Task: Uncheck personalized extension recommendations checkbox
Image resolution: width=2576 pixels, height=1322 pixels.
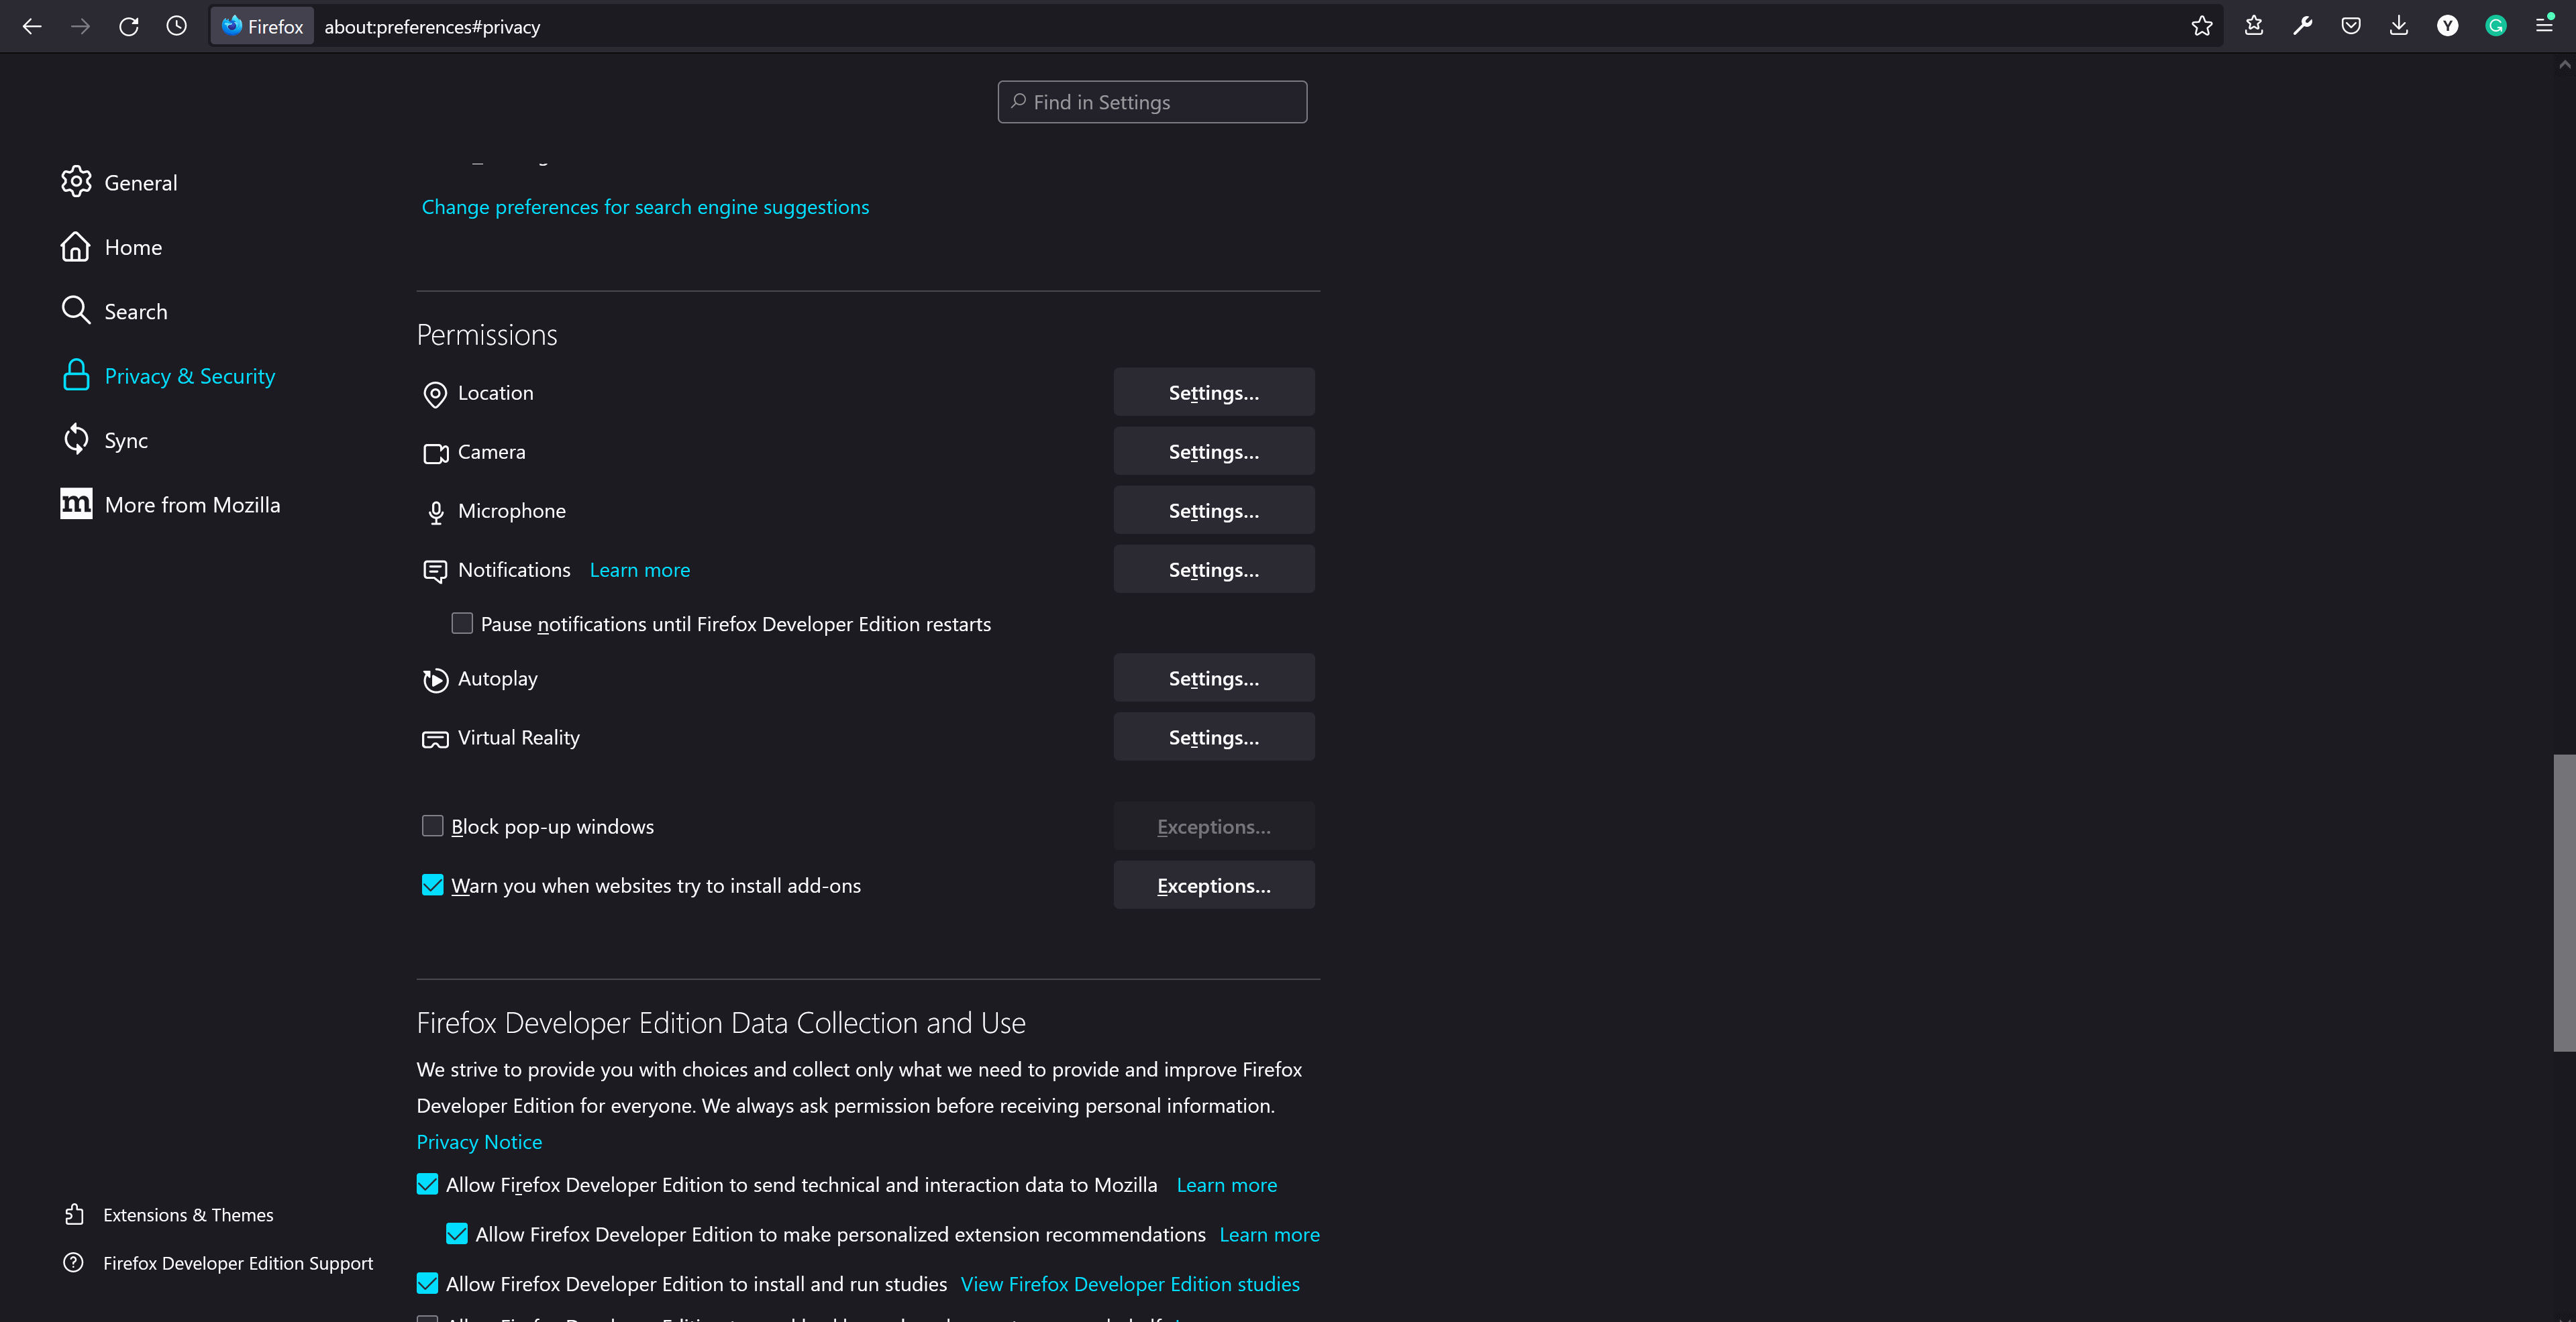Action: [457, 1234]
